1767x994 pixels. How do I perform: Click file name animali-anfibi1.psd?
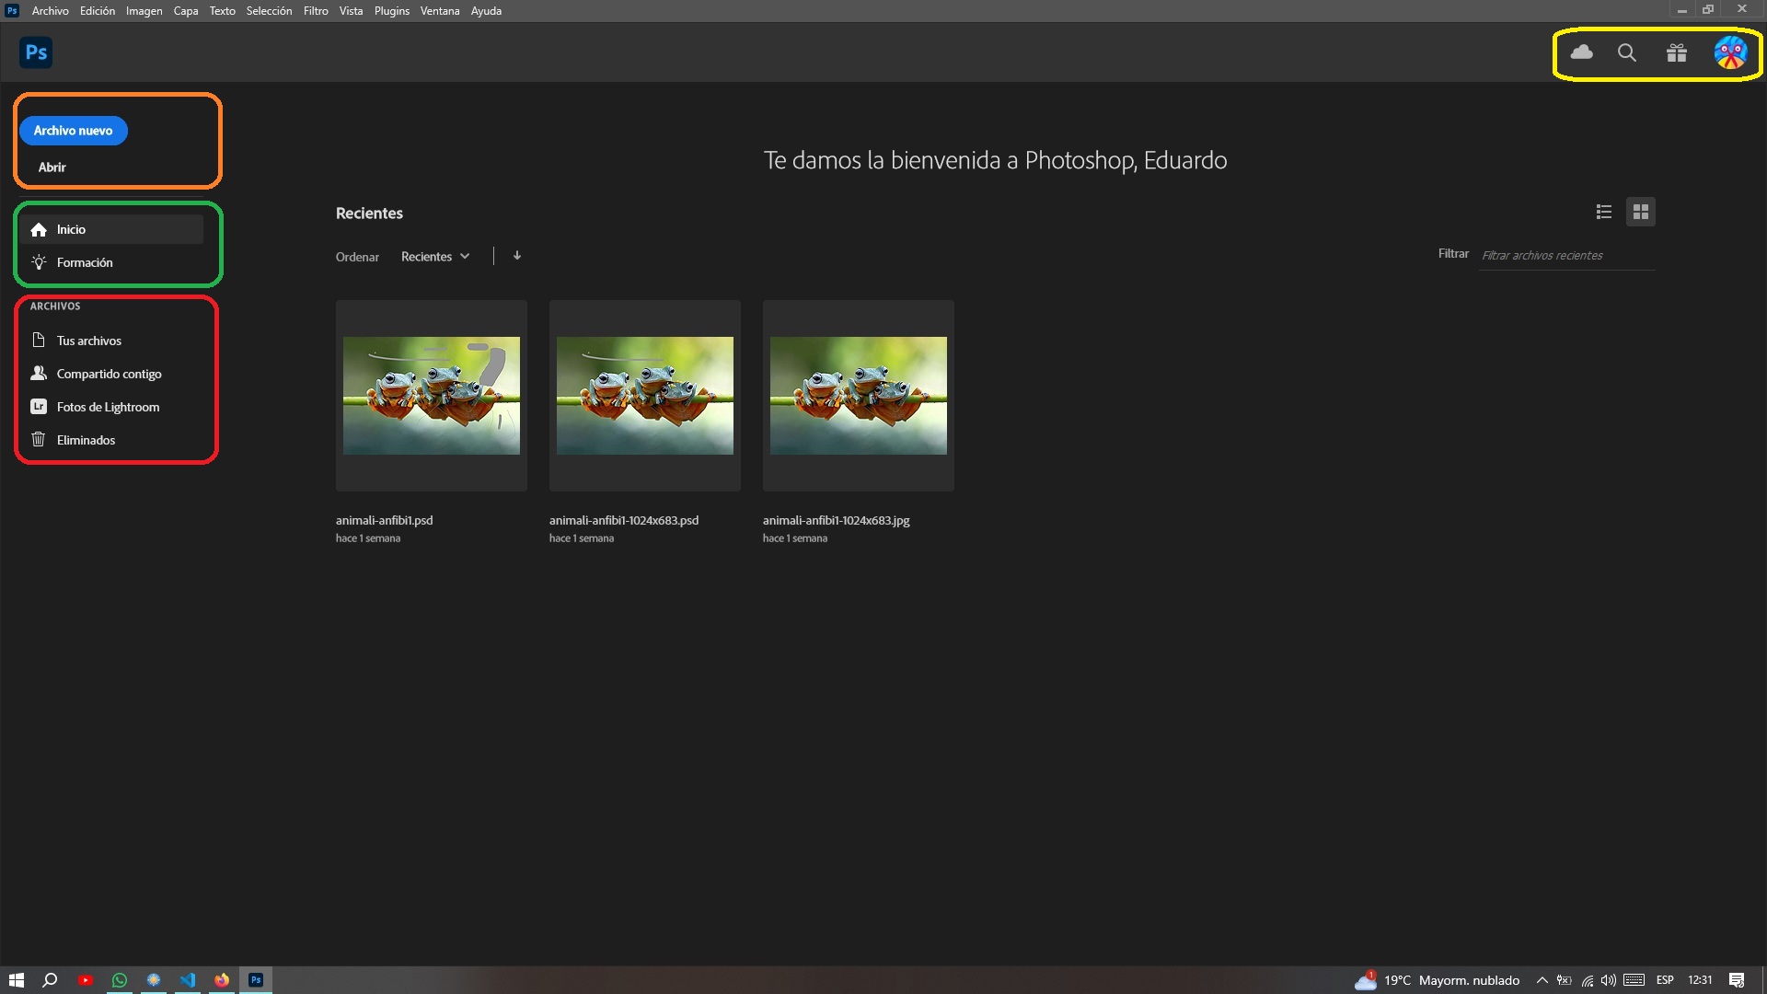[x=384, y=520]
